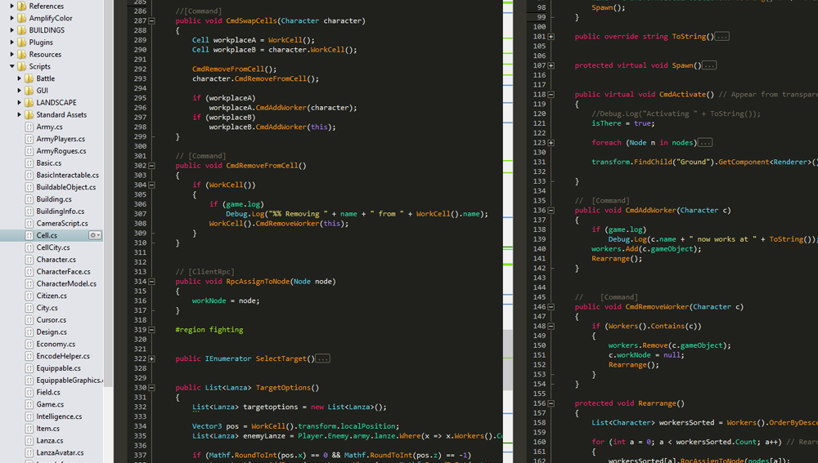Collapse the if block at line 148
Screen dimensions: 818x463
(551, 326)
